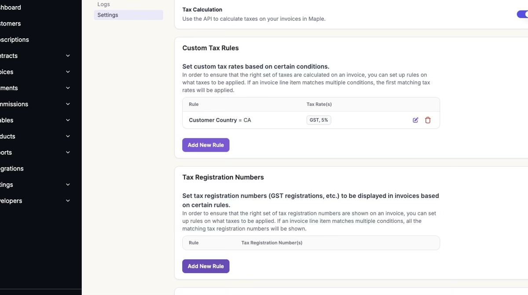Open the Logs submenu item
Screen dimensions: 528x295
[104, 4]
